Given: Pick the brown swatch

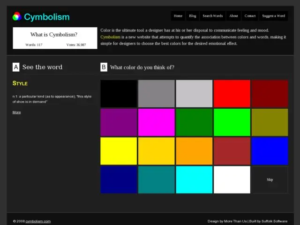Looking at the screenshot, I should (232, 151).
